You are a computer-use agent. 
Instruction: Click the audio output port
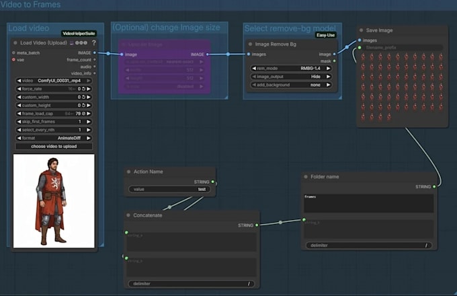(x=95, y=67)
